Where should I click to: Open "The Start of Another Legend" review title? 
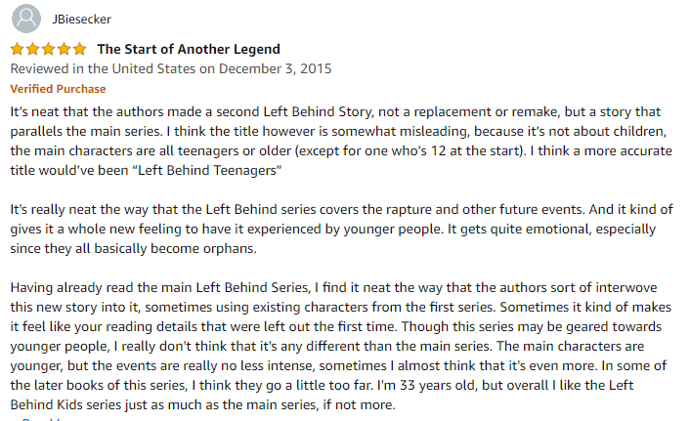pyautogui.click(x=189, y=49)
